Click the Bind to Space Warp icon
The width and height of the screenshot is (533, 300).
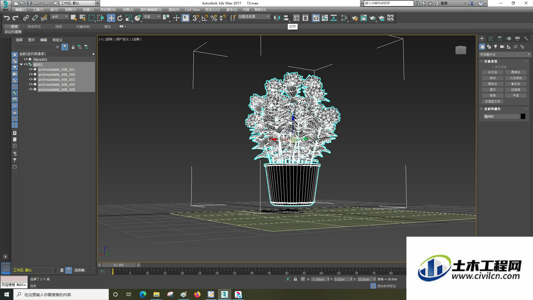coord(44,18)
